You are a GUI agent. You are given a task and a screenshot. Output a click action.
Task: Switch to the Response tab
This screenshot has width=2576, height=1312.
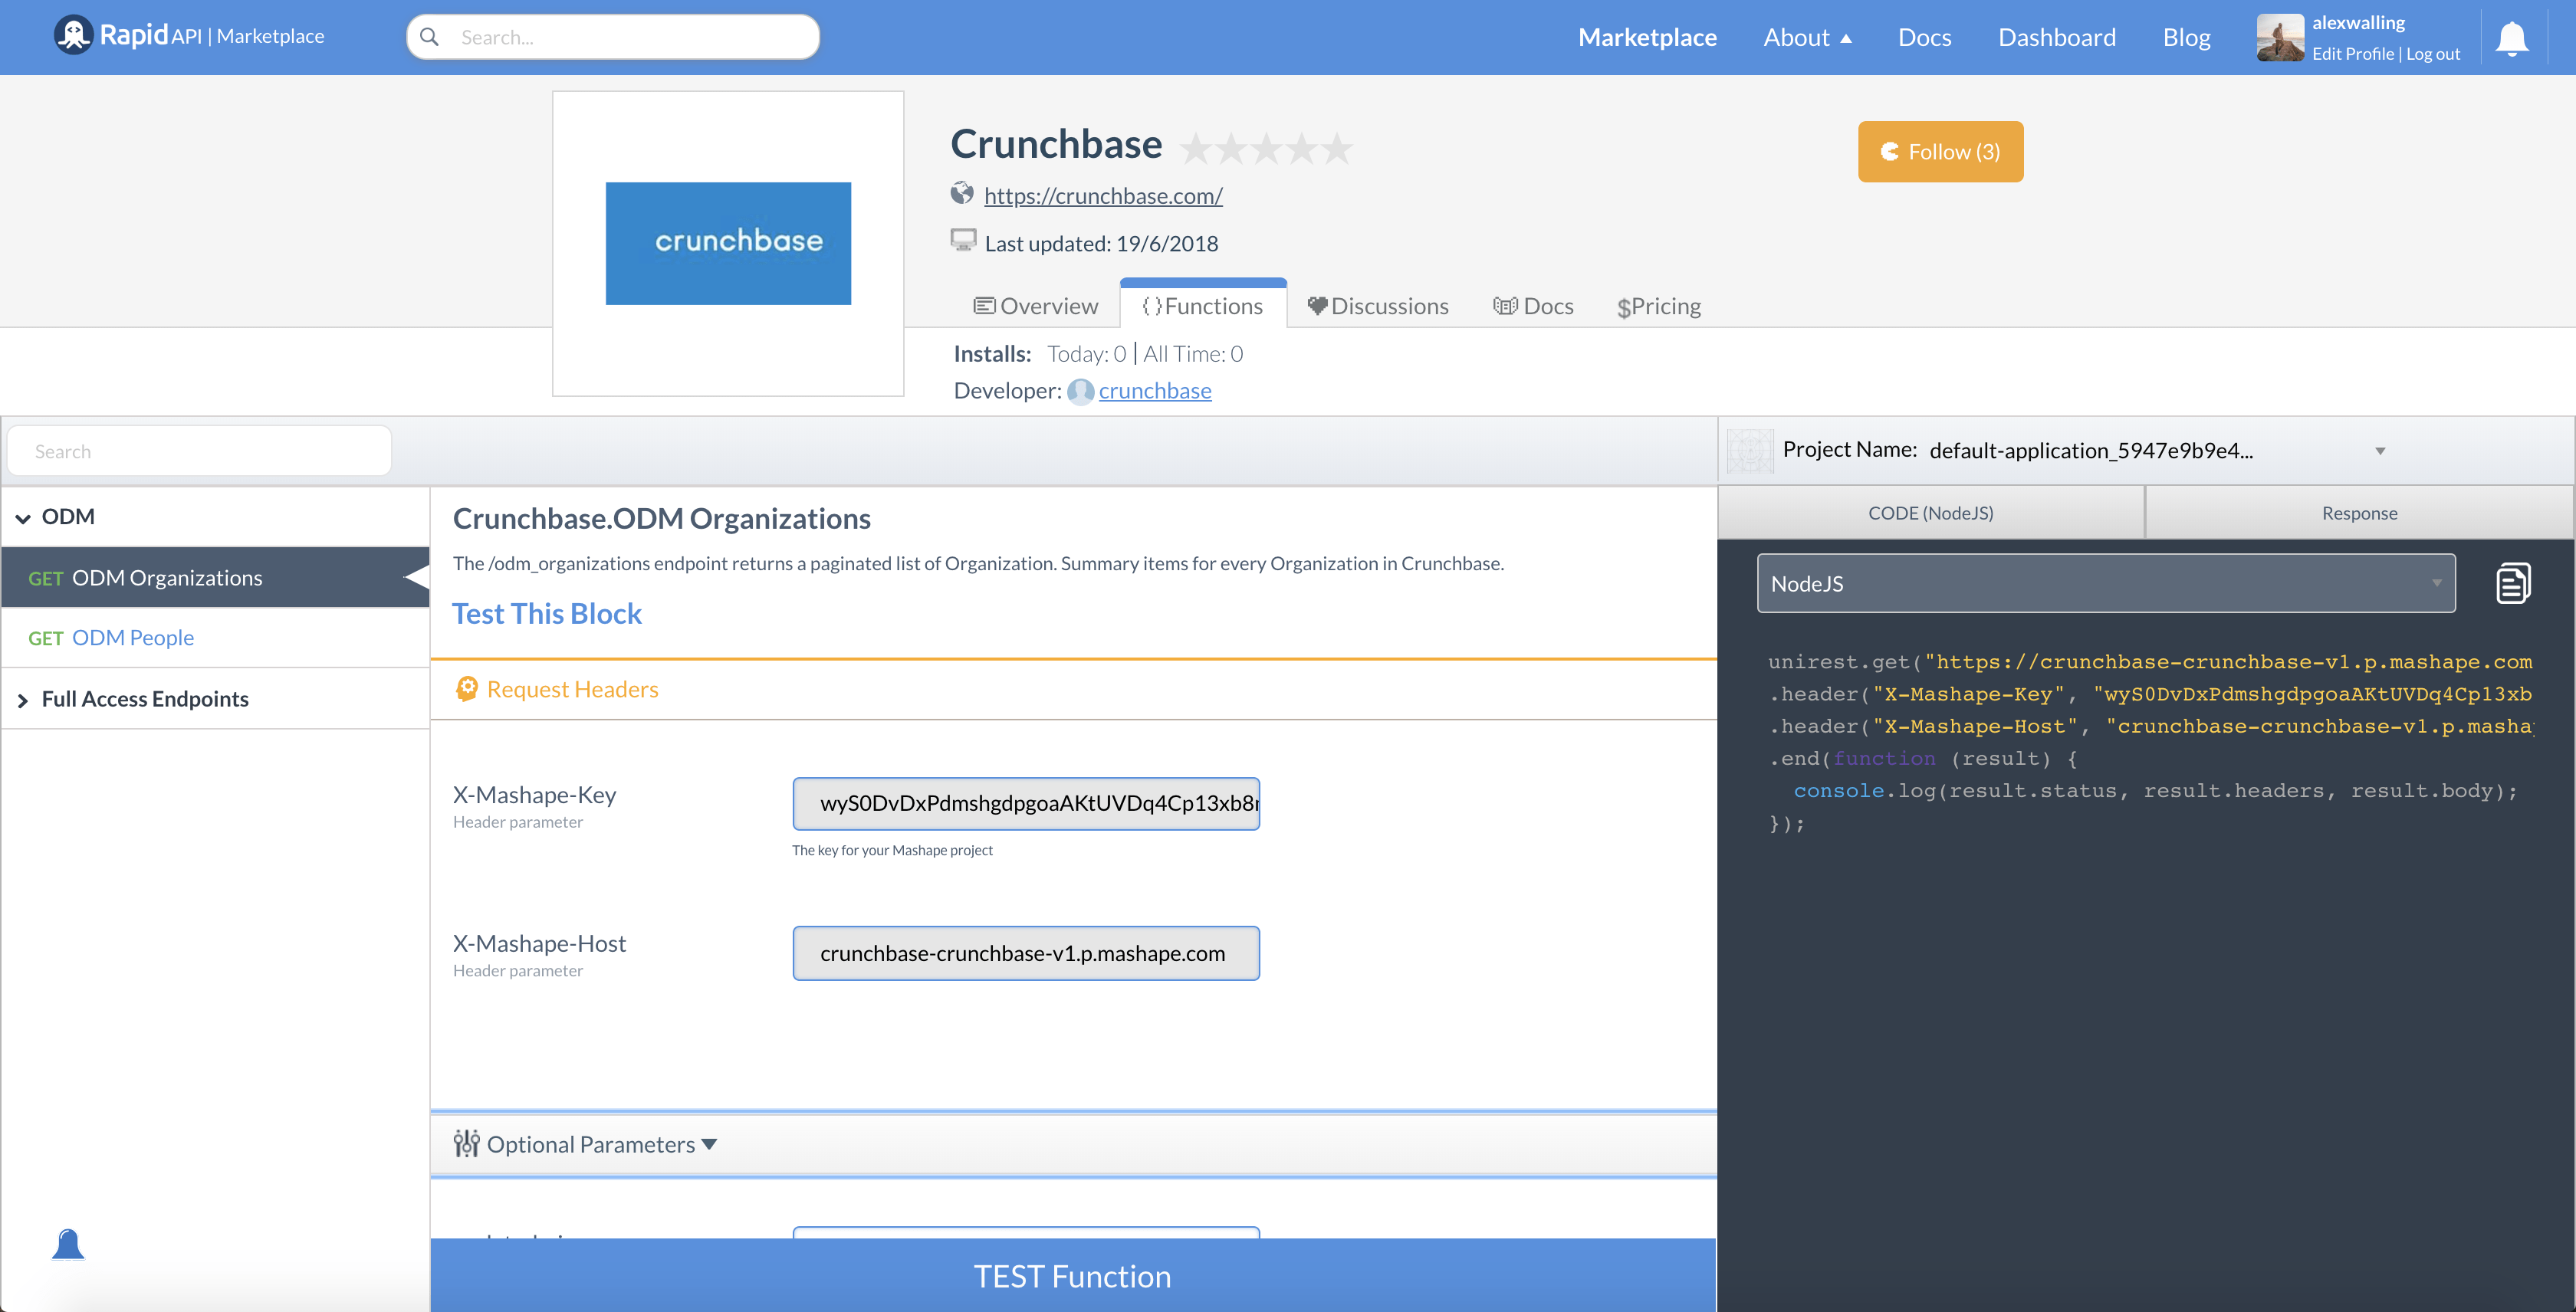[2359, 513]
